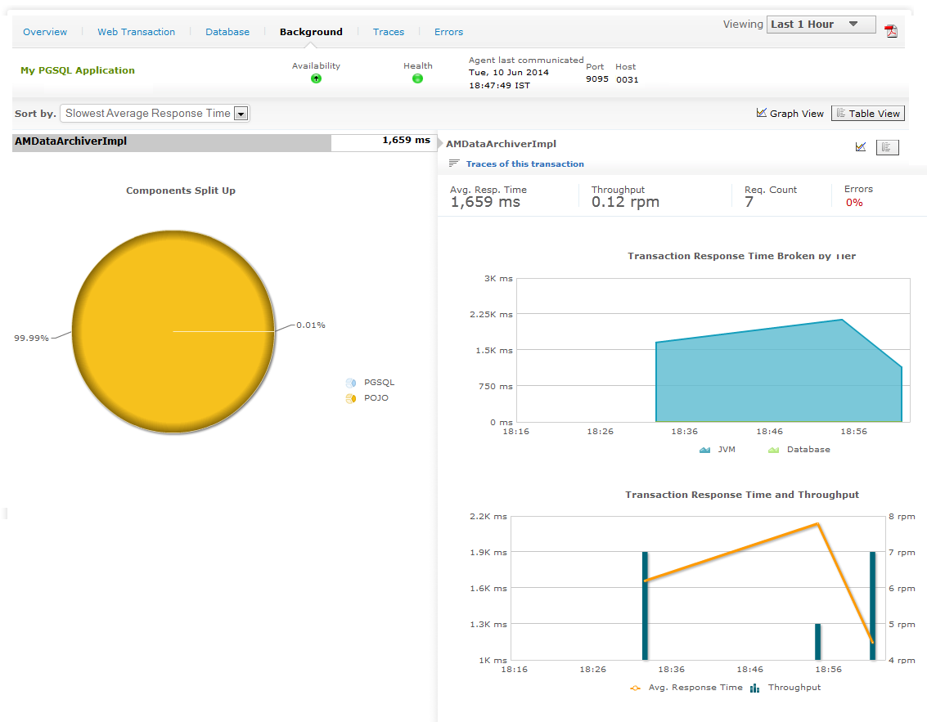The height and width of the screenshot is (722, 927).
Task: Click the POJO legend icon
Action: tap(351, 398)
